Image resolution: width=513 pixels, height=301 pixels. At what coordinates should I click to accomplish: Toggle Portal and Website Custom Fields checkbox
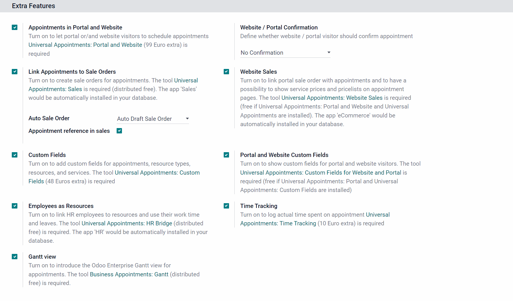[x=227, y=155]
